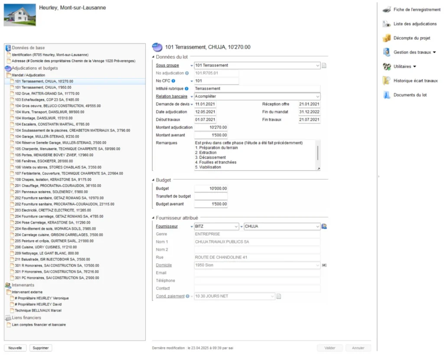
Task: Click the Date adjudication field
Action: pyautogui.click(x=205, y=112)
